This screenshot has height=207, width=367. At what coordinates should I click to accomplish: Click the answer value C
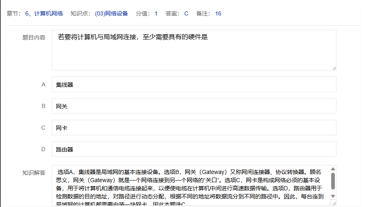(x=186, y=13)
